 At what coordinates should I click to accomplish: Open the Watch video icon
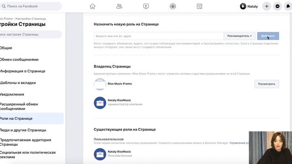point(146,6)
